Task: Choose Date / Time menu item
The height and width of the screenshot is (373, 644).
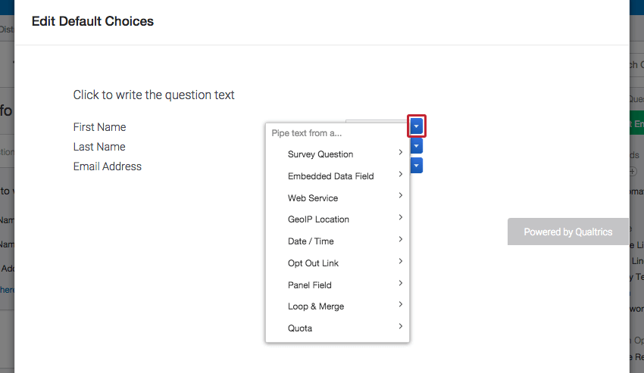Action: 311,241
